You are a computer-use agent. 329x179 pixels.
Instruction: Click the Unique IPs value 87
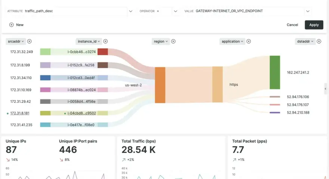coord(11,150)
